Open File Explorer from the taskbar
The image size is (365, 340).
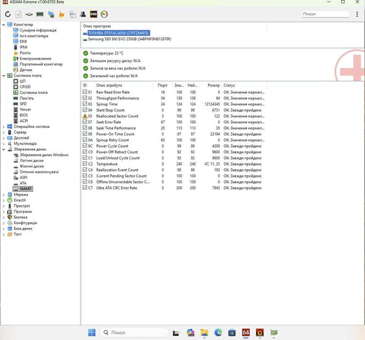pyautogui.click(x=204, y=332)
